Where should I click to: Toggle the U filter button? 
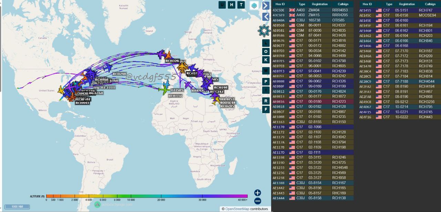click(222, 5)
